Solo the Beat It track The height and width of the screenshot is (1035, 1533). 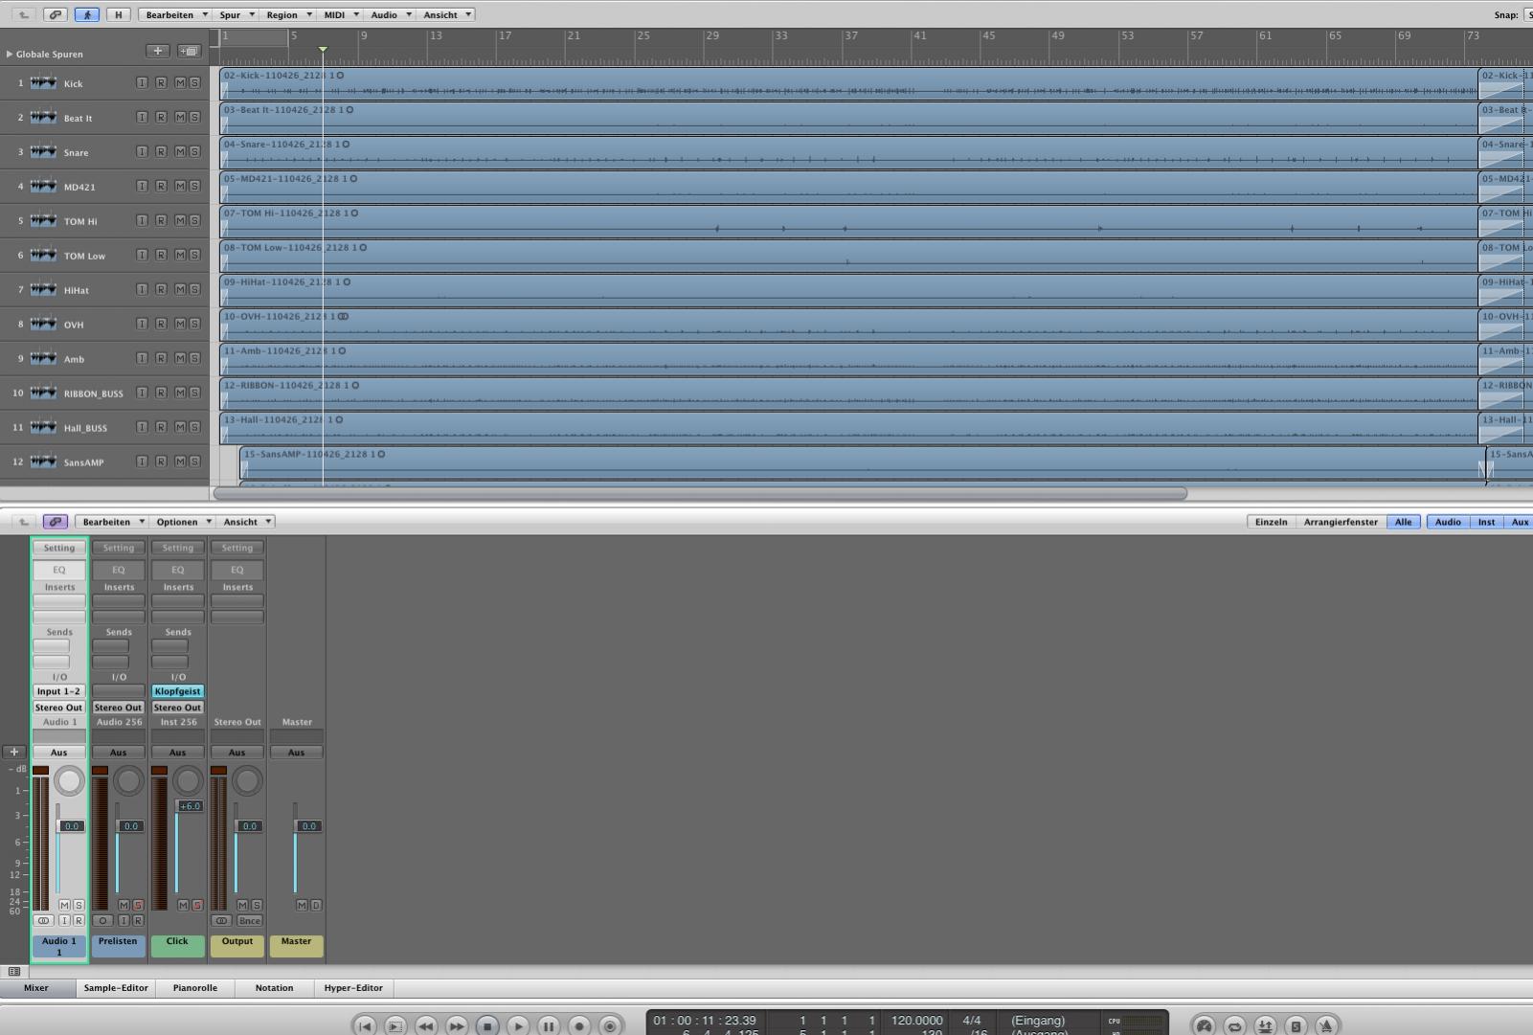point(194,118)
